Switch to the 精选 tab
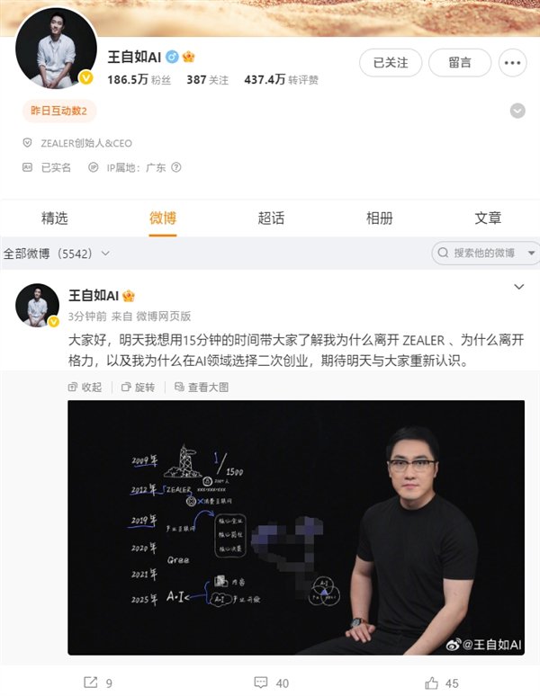540x696 pixels. [54, 218]
